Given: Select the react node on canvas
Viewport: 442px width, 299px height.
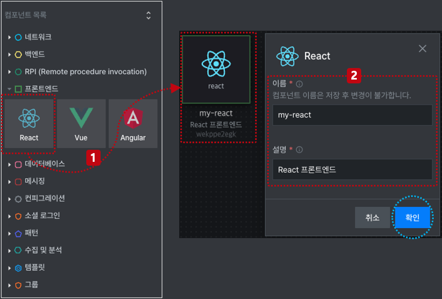Looking at the screenshot, I should [216, 69].
